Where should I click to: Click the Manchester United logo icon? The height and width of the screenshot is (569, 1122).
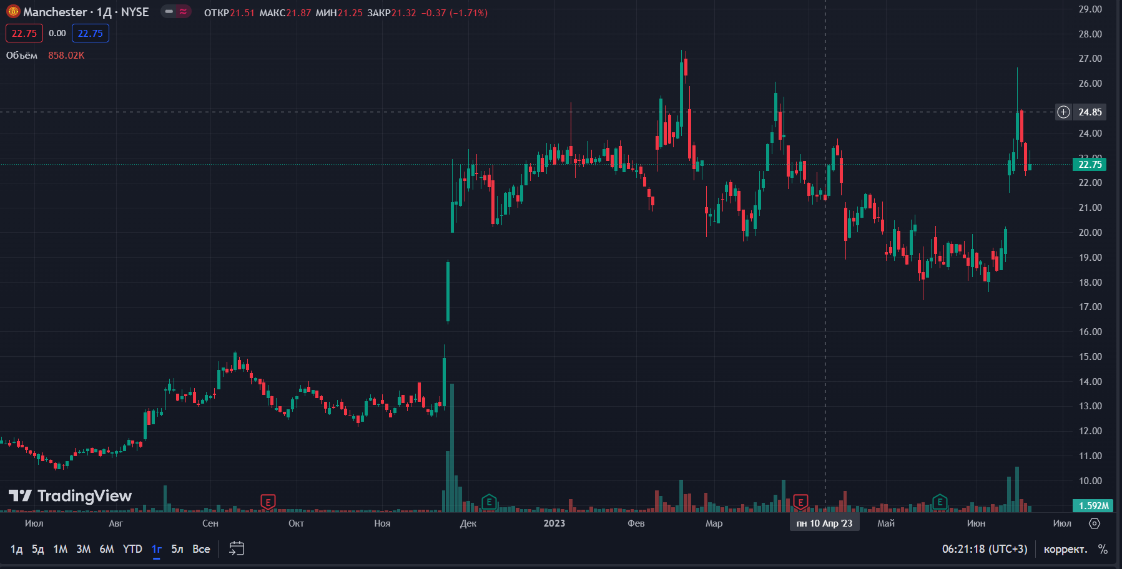click(x=13, y=12)
